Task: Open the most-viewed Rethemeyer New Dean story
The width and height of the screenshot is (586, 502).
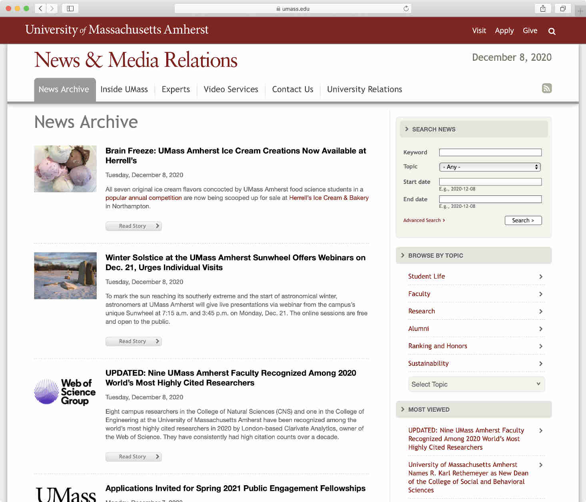Action: [468, 477]
